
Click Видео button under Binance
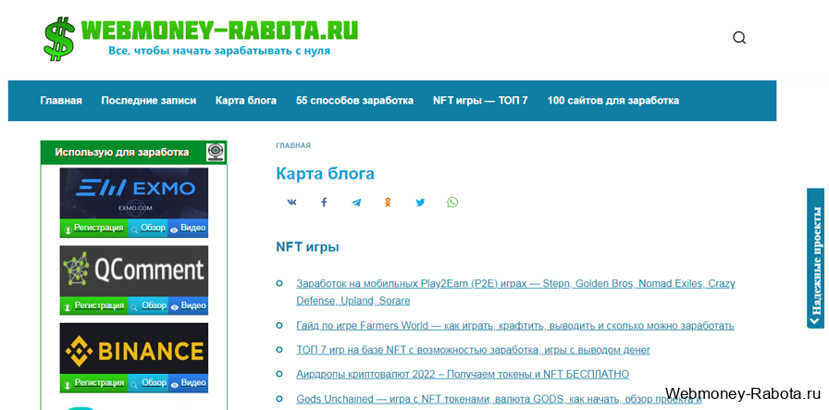click(188, 383)
